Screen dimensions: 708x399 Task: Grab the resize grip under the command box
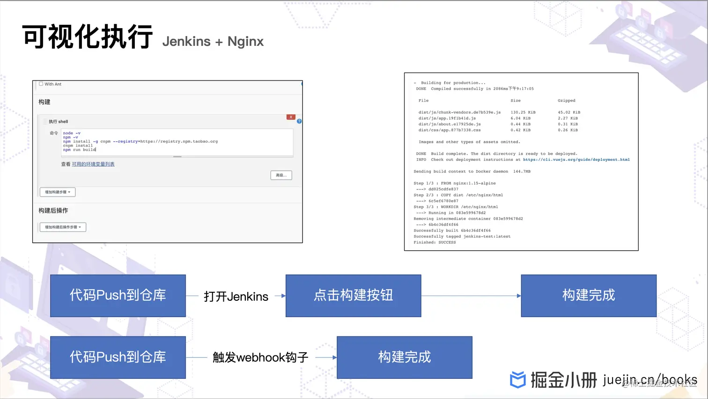coord(177,157)
